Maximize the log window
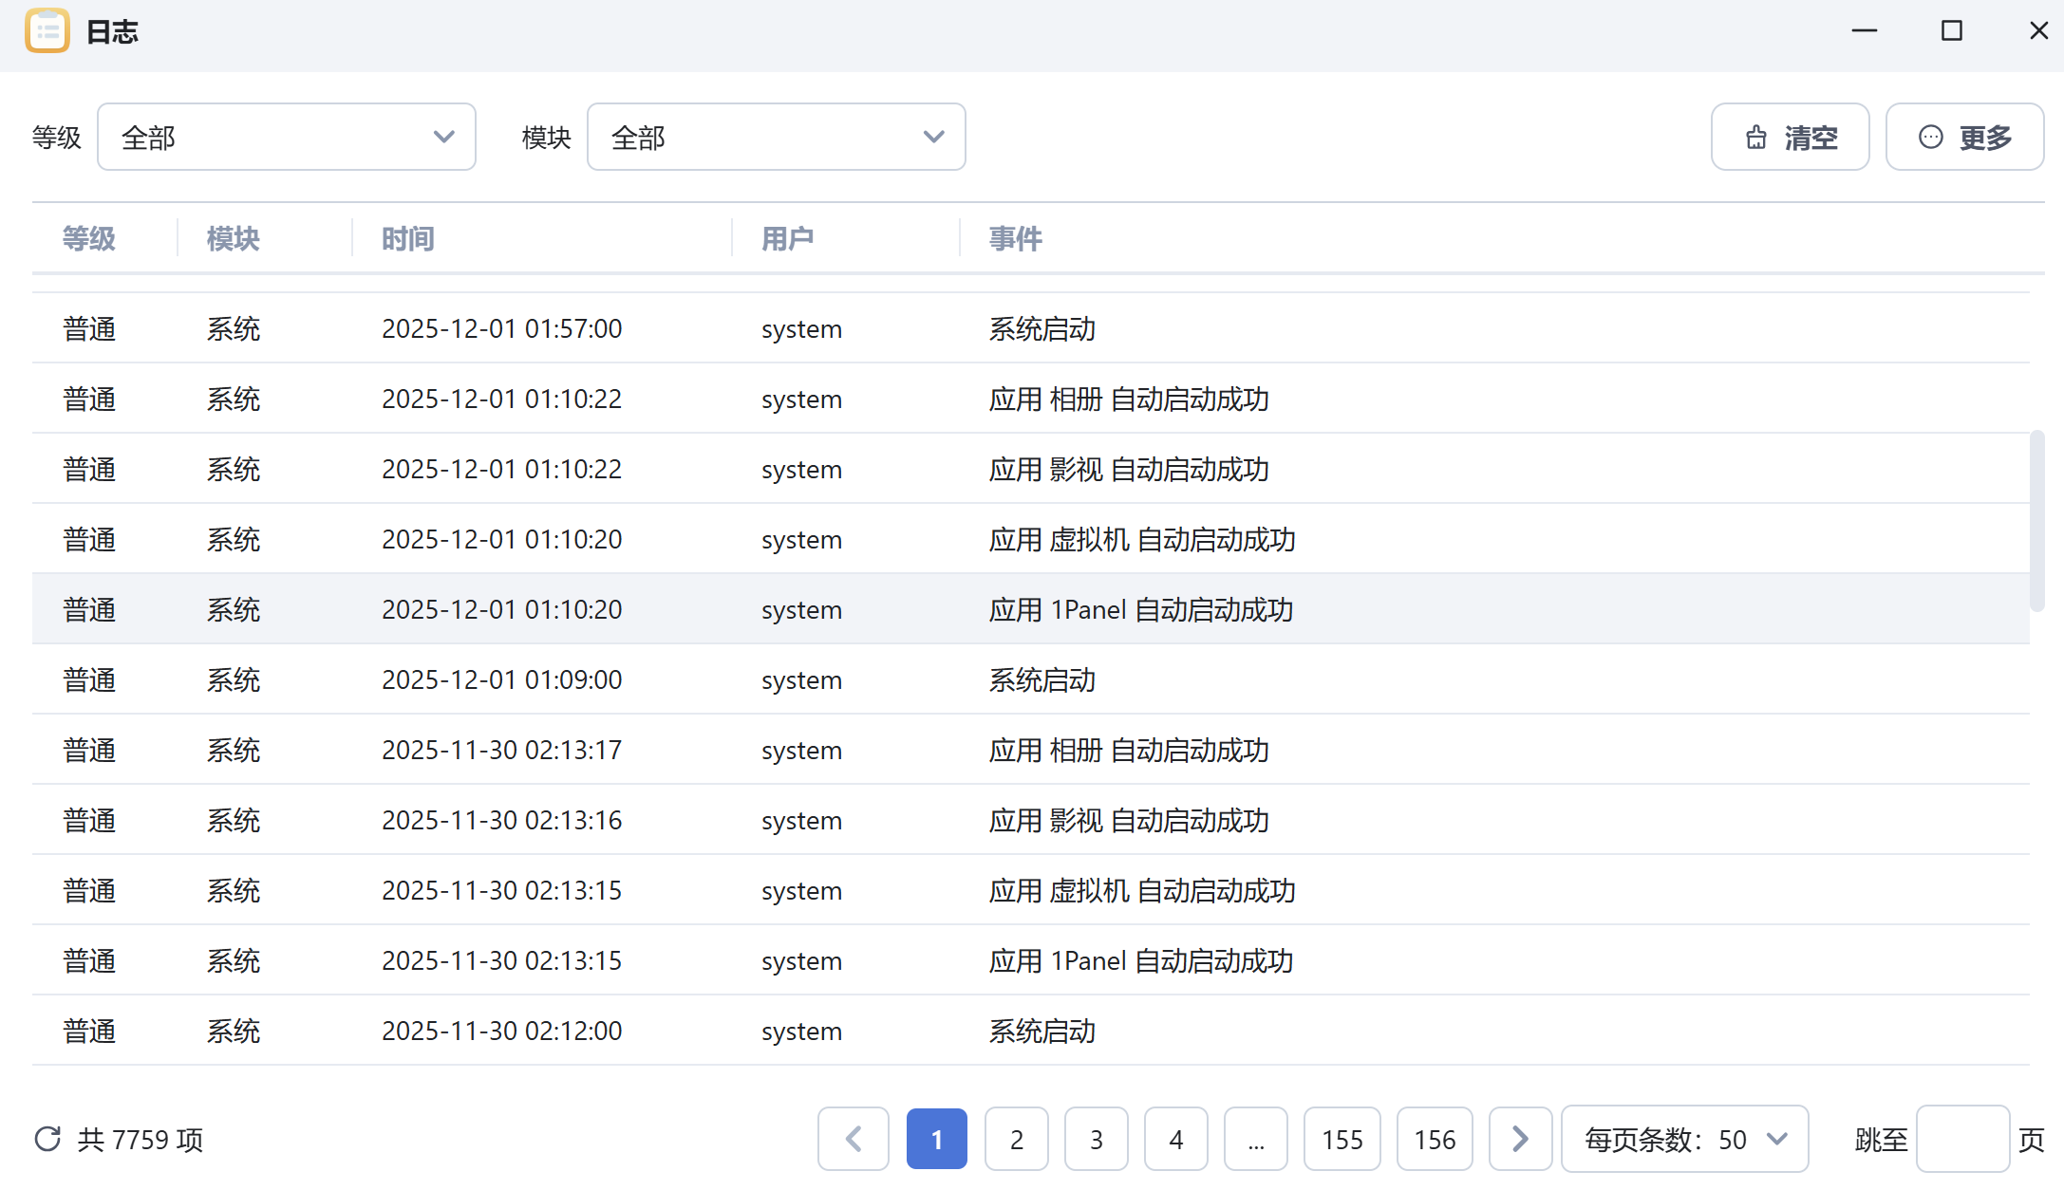Viewport: 2064px width, 1190px height. pyautogui.click(x=1951, y=31)
